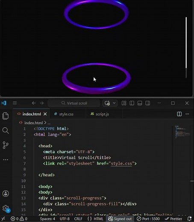
Task: Click the VS Code logo icon
Action: (x=4, y=103)
